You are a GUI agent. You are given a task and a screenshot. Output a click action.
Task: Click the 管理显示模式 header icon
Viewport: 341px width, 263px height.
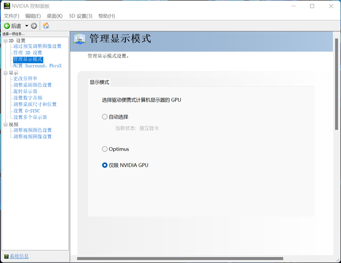80,39
